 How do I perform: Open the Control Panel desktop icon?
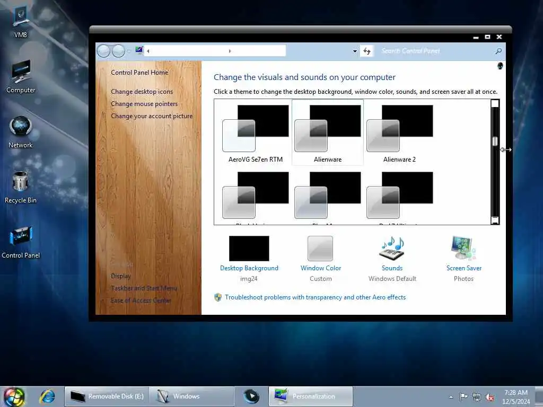[21, 242]
